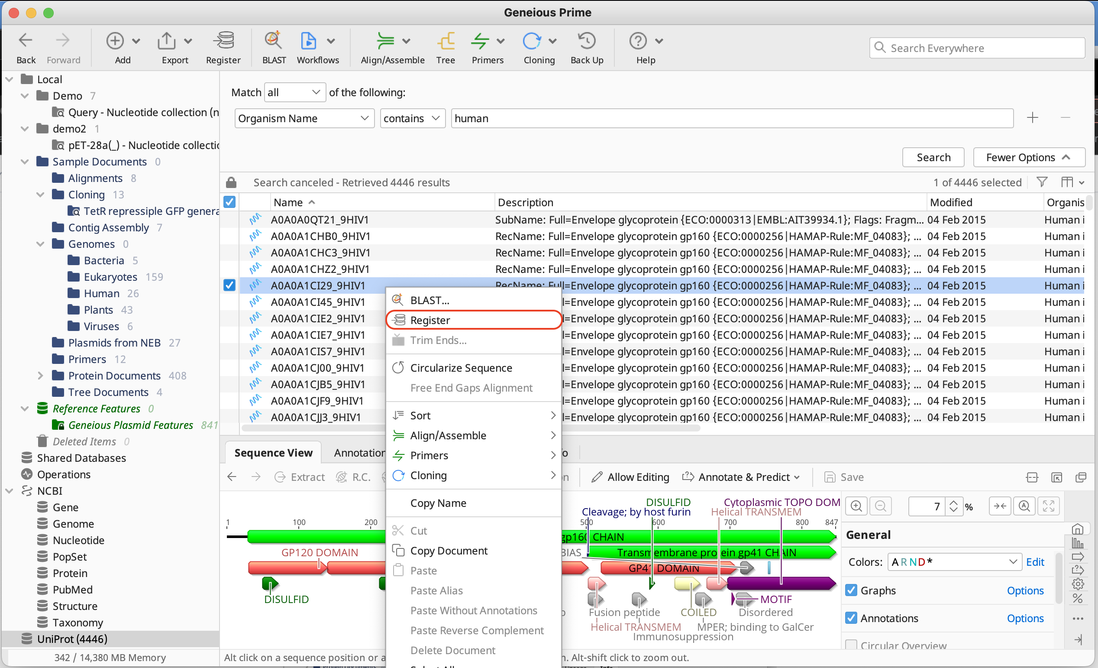Open the Match all dropdown

(x=294, y=92)
